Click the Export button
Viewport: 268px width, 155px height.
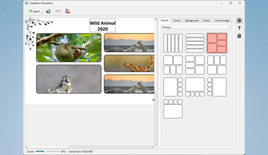34,11
